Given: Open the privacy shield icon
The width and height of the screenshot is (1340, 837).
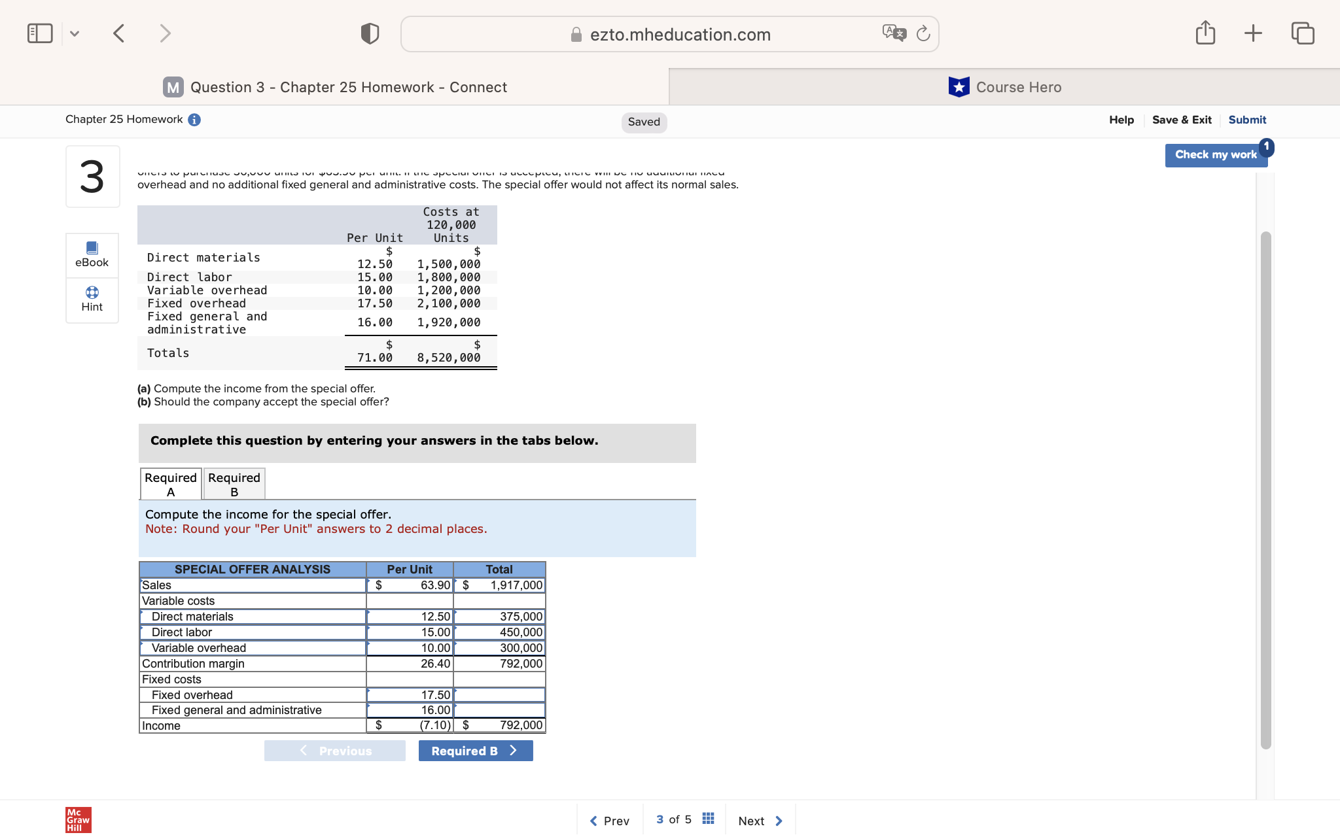Looking at the screenshot, I should point(370,33).
